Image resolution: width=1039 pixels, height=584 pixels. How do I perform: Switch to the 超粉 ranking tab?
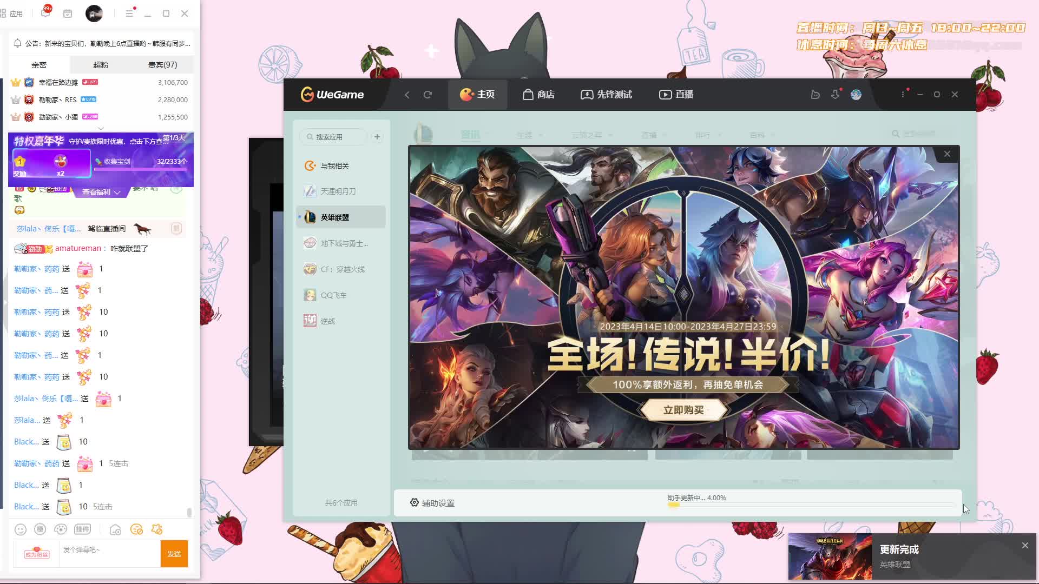coord(101,65)
